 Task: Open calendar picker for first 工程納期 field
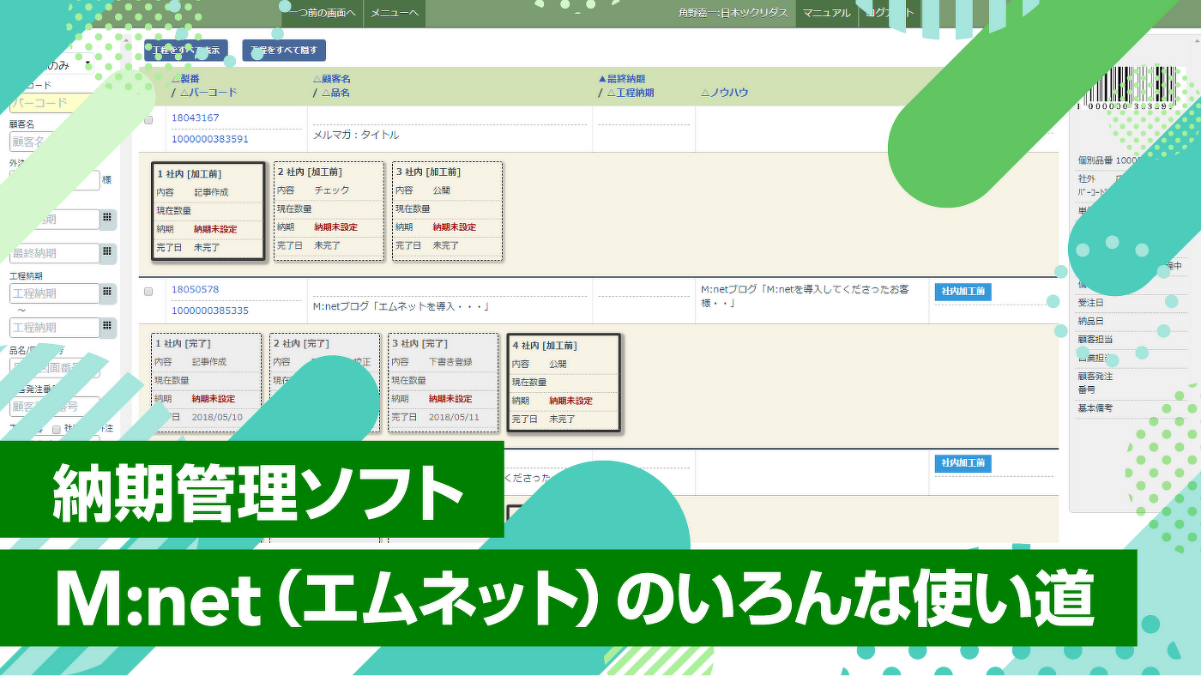107,293
